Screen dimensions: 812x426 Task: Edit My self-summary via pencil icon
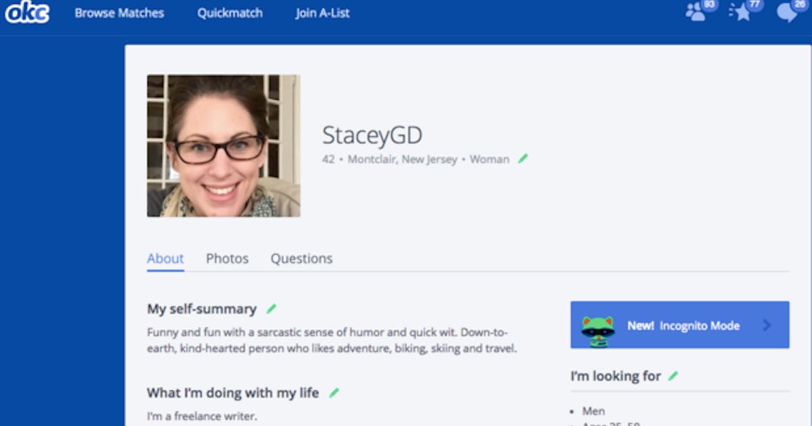pos(271,309)
